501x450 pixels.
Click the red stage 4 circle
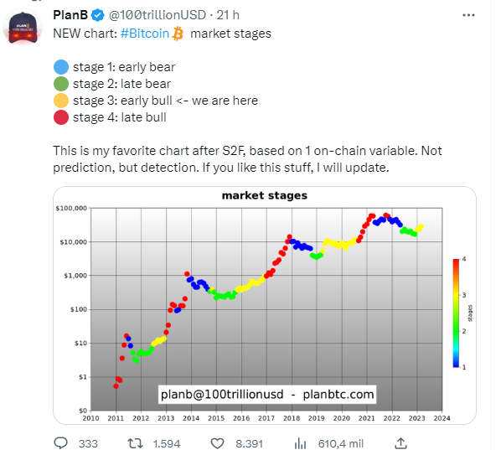coord(61,117)
